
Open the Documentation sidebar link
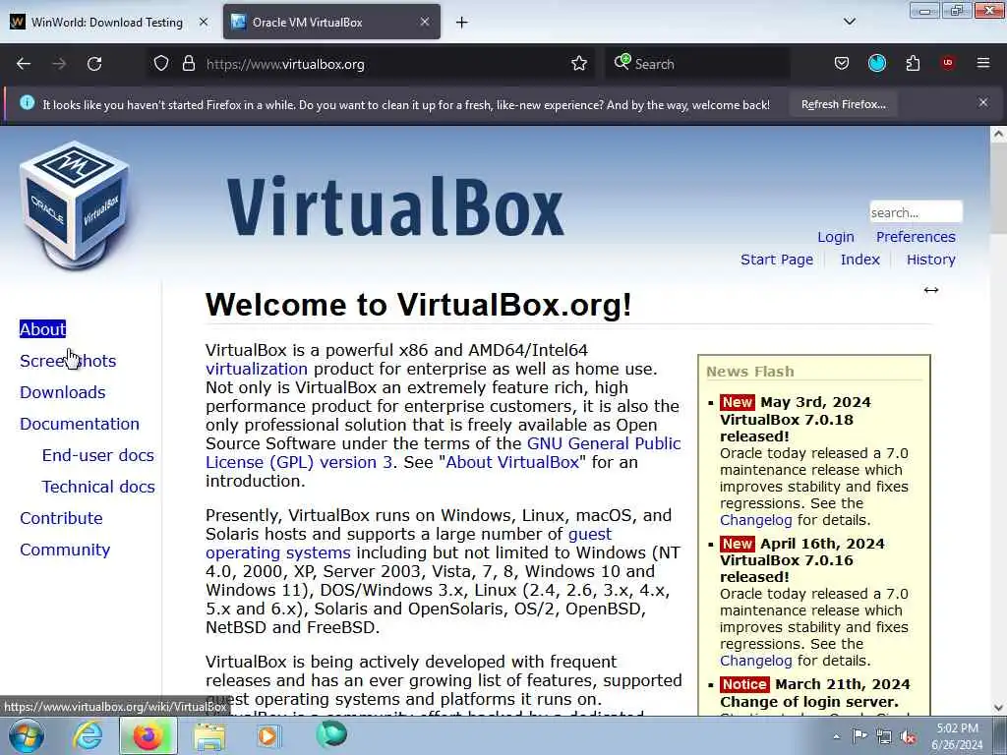[x=80, y=424]
